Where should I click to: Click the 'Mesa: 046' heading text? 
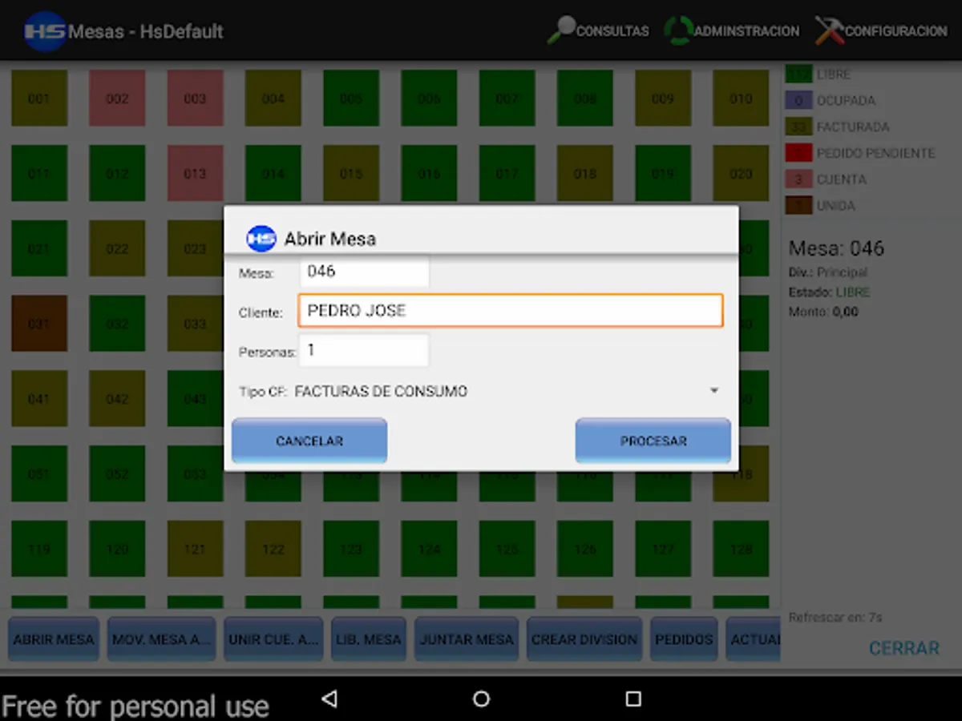(x=836, y=248)
